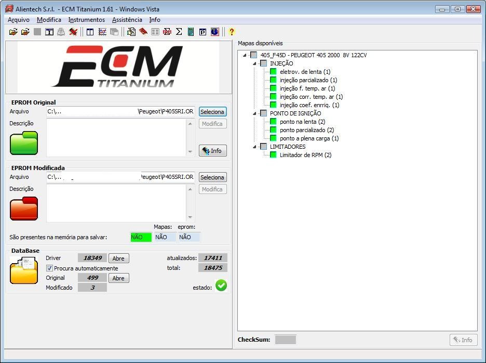Image resolution: width=486 pixels, height=363 pixels.
Task: Collapse the LIMITADORES tree node
Action: click(254, 147)
